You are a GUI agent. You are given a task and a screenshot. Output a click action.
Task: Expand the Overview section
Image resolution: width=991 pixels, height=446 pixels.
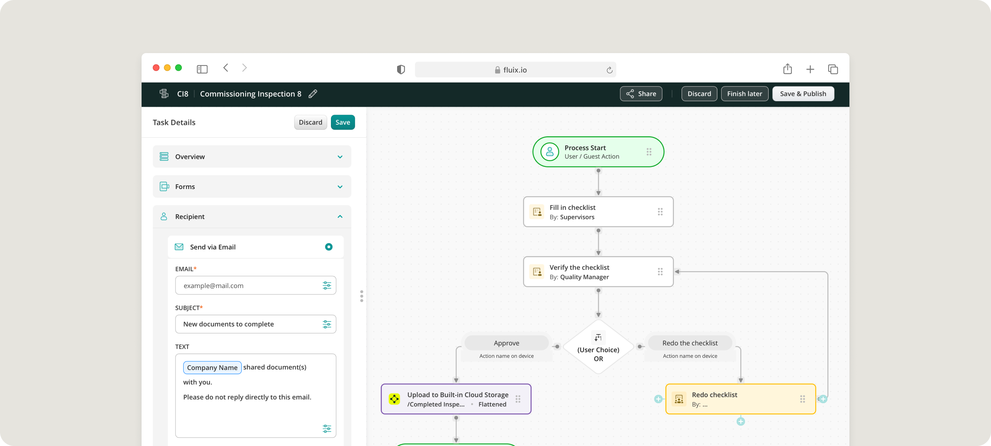point(340,156)
